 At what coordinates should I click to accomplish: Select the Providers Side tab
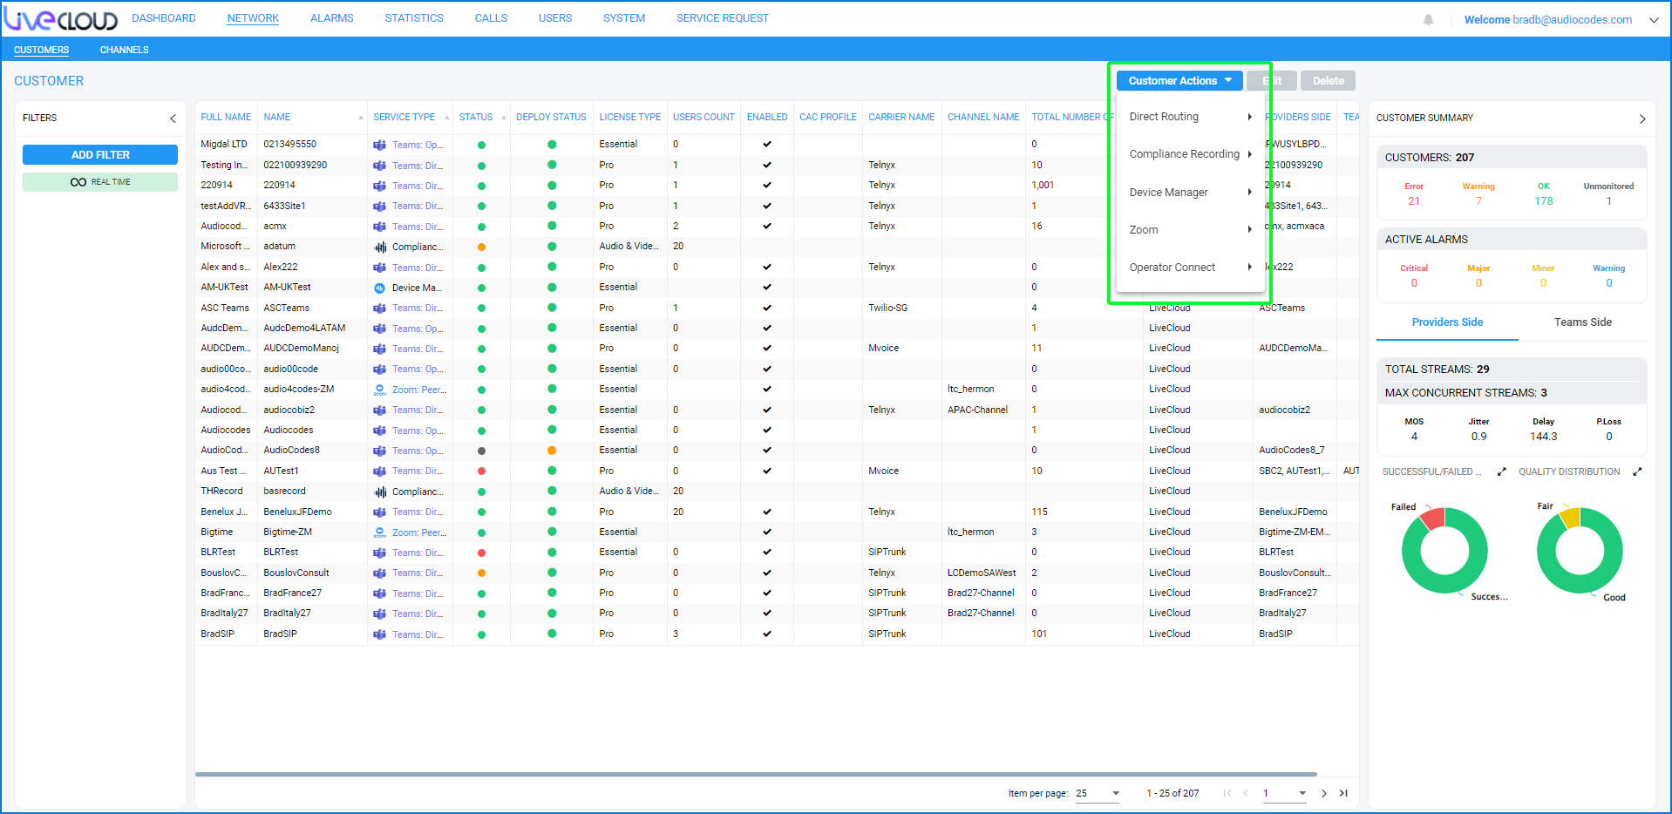(x=1447, y=322)
